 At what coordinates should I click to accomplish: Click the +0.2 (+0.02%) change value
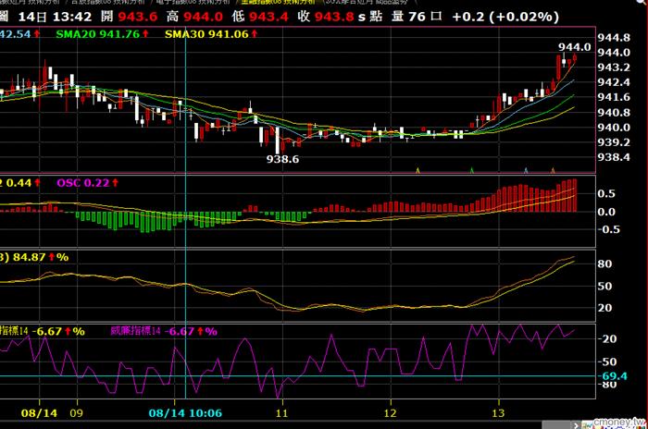point(505,17)
